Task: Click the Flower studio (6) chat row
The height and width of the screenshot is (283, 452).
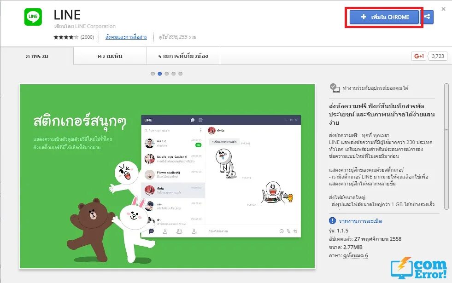Action: click(x=173, y=174)
